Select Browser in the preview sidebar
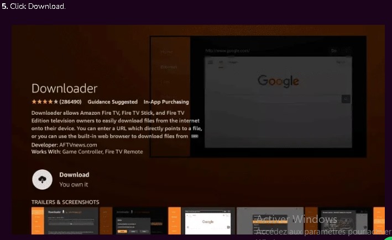Image resolution: width=392 pixels, height=240 pixels. pyautogui.click(x=169, y=67)
